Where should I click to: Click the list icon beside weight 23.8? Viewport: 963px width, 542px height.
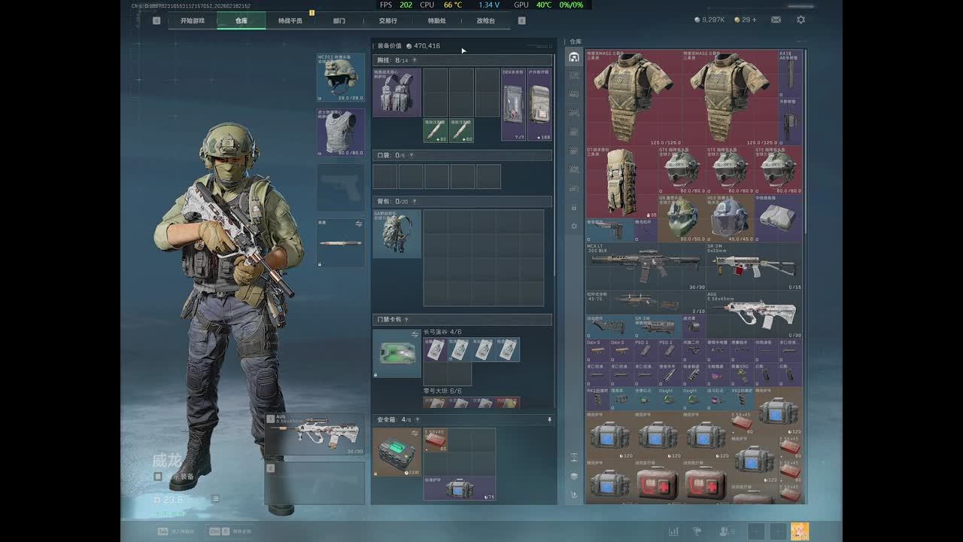(216, 498)
